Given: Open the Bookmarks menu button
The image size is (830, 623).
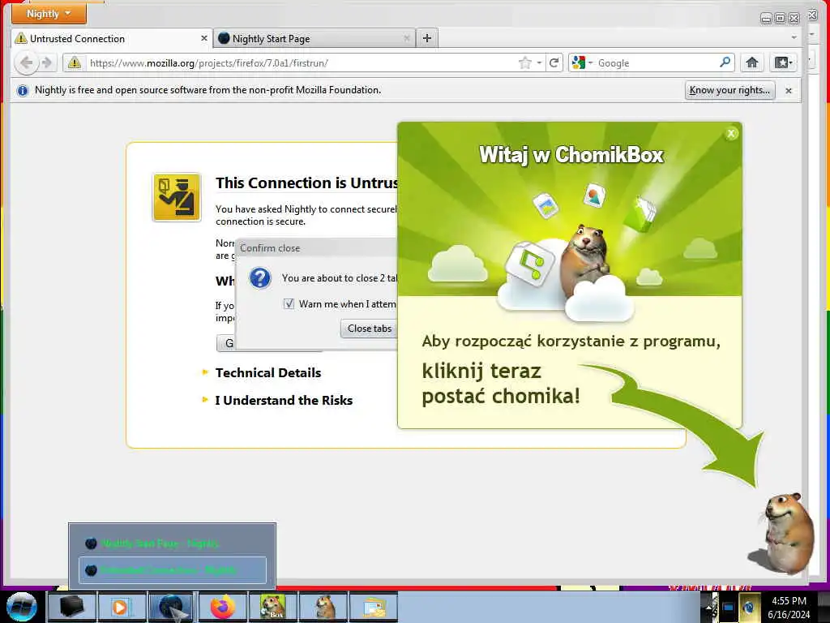Looking at the screenshot, I should coord(784,63).
